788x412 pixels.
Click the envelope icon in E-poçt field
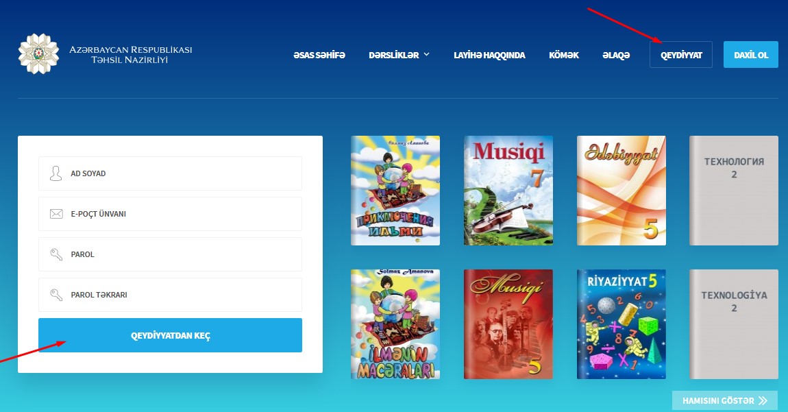(x=56, y=214)
